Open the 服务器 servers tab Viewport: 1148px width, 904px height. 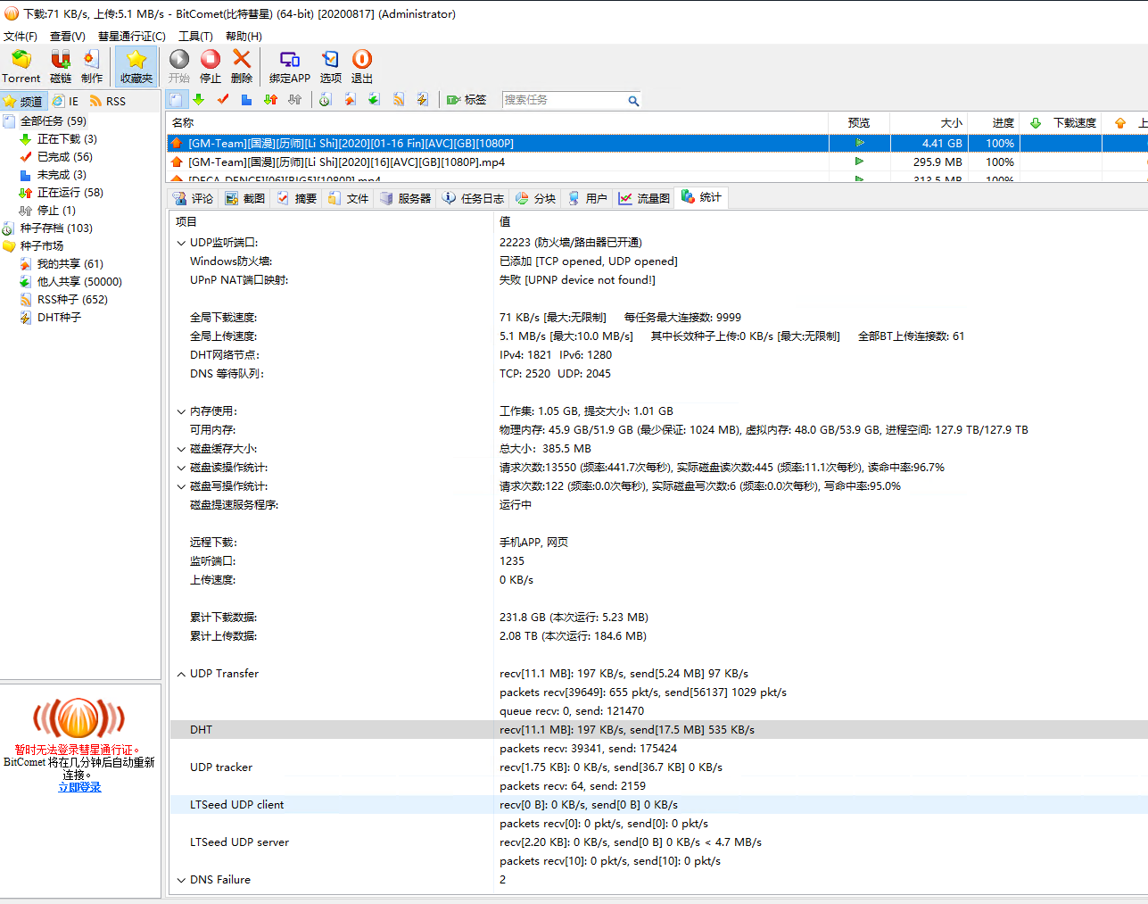point(406,198)
